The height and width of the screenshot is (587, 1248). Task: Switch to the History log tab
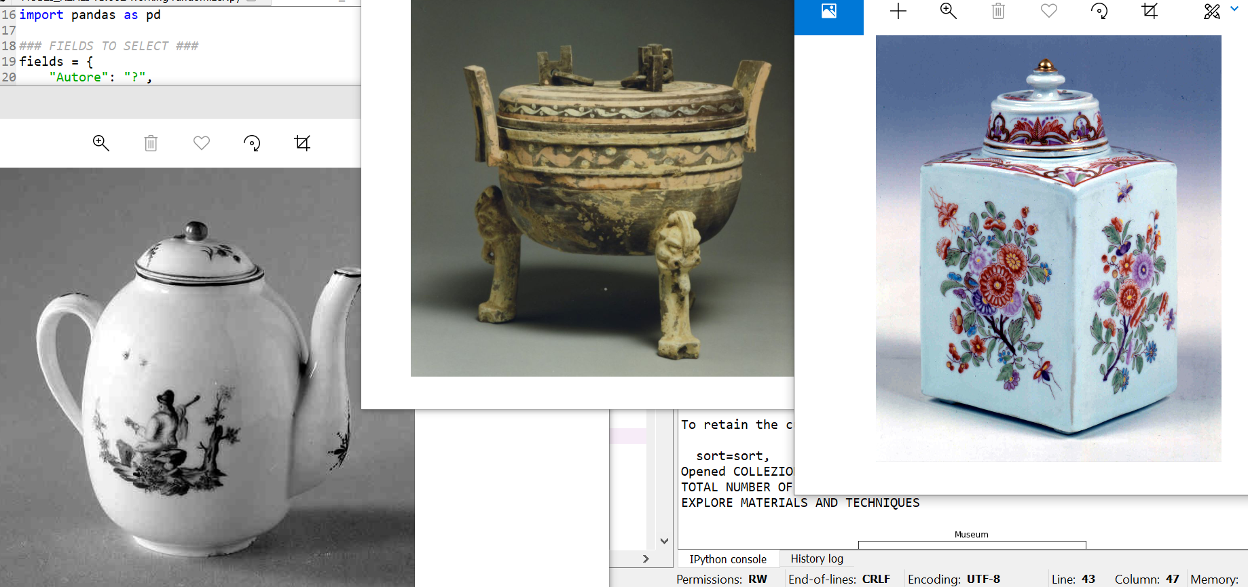[817, 558]
